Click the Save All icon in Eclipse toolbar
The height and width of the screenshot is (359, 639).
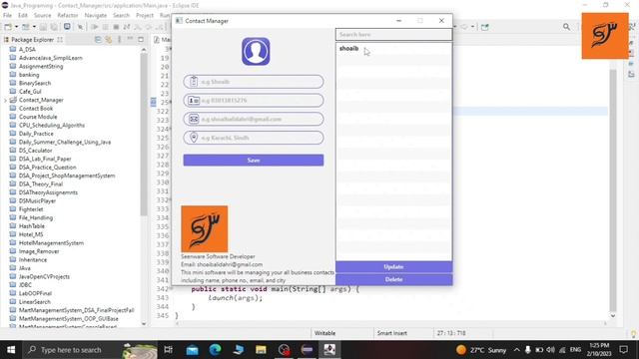(53, 27)
